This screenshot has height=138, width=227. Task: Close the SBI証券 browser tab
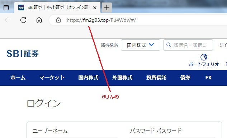tap(95, 8)
